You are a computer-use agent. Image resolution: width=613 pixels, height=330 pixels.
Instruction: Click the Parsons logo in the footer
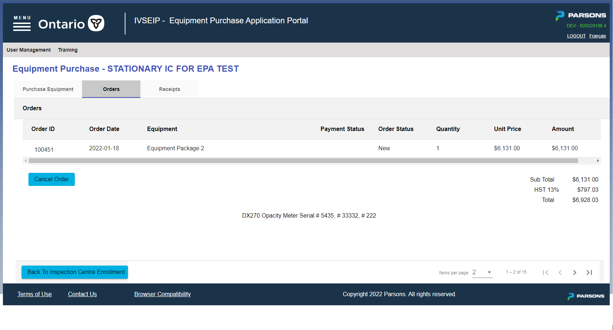point(586,296)
